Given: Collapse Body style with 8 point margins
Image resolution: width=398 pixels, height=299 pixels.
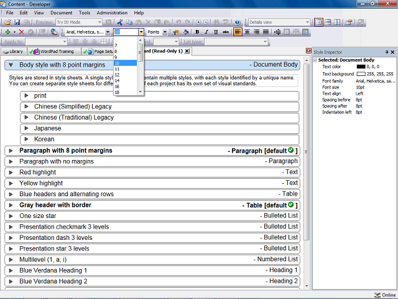Looking at the screenshot, I should 11,65.
